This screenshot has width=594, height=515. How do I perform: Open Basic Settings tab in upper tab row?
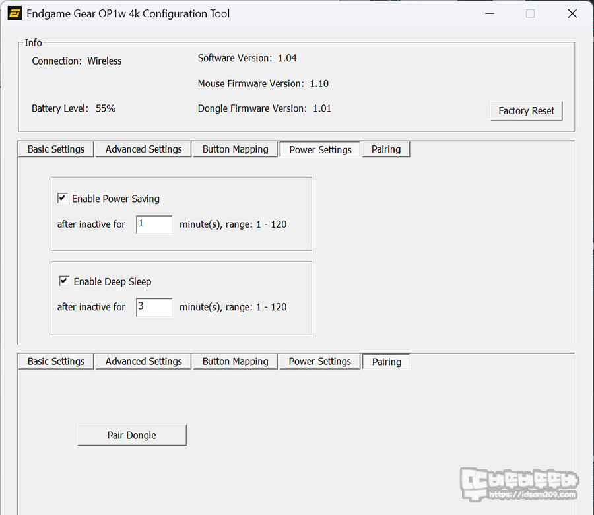click(x=55, y=149)
